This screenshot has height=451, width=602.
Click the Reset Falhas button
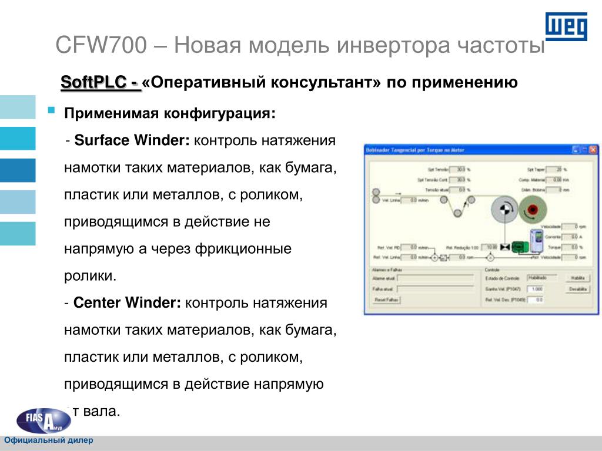click(x=387, y=300)
